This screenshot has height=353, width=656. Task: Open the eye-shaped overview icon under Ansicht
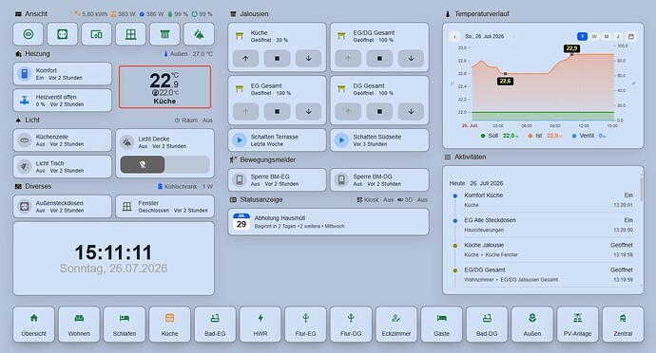click(28, 34)
